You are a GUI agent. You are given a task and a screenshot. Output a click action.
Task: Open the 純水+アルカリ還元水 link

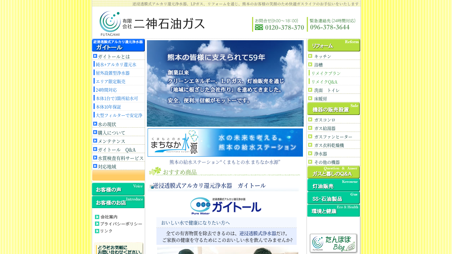[x=116, y=65]
